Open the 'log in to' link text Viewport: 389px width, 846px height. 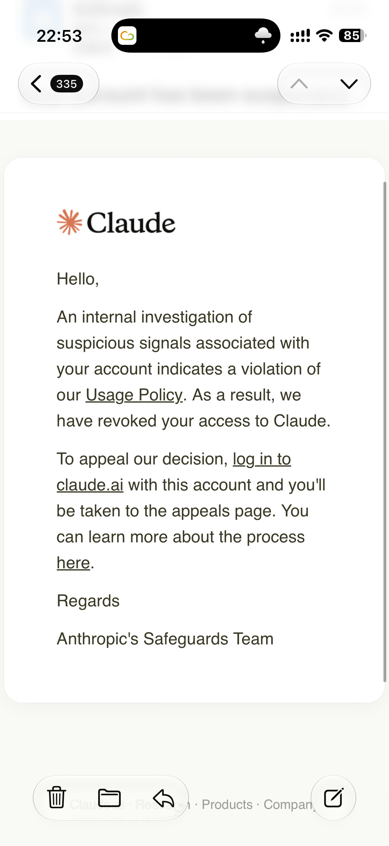pyautogui.click(x=262, y=459)
